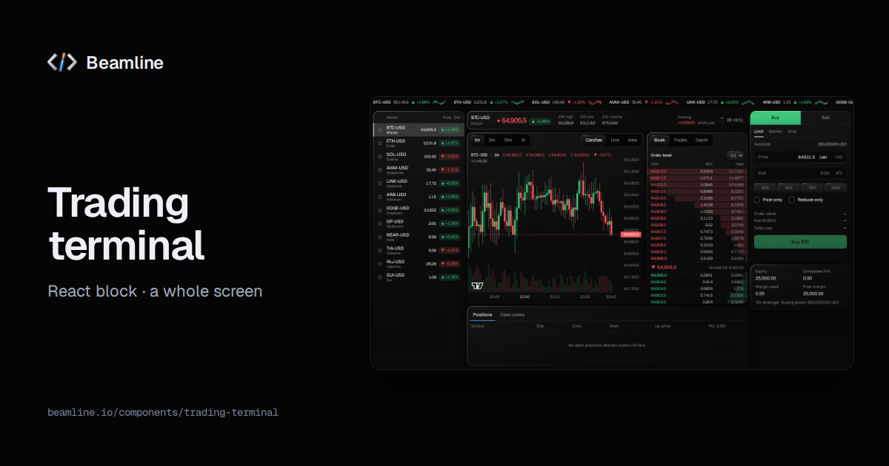Star the BTC-USD market row
The width and height of the screenshot is (889, 466).
pos(380,129)
